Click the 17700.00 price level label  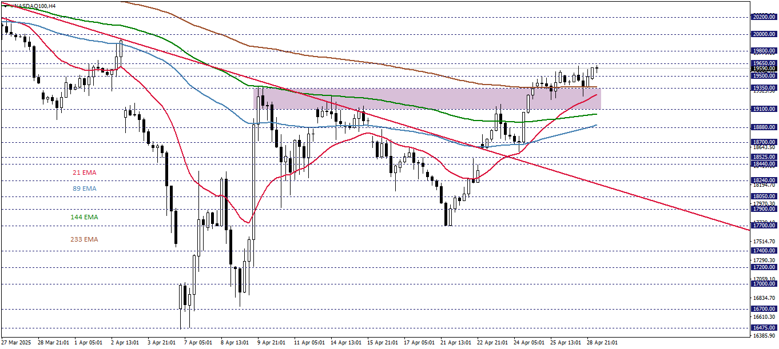pos(765,226)
